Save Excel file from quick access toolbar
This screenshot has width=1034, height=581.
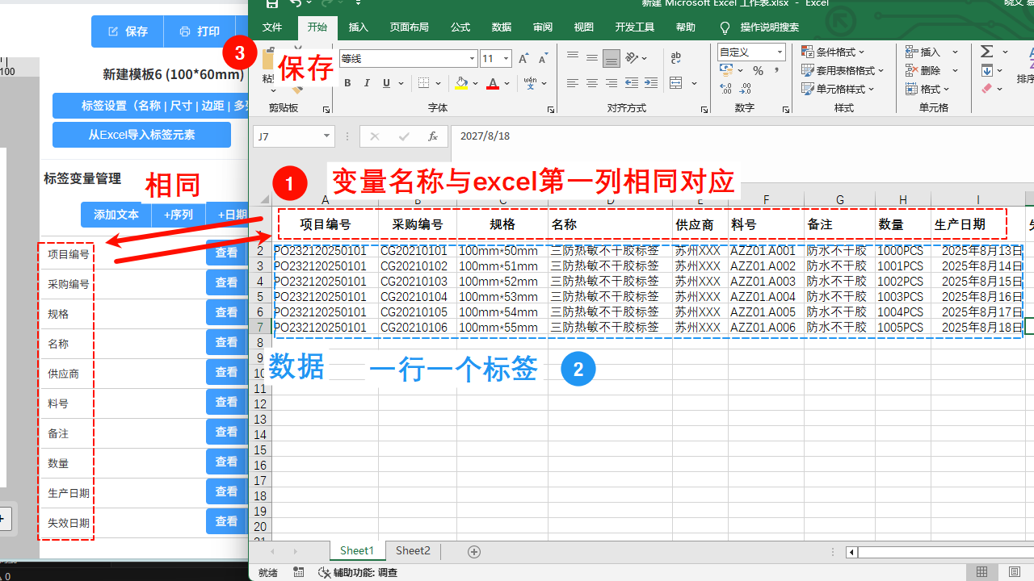click(272, 4)
